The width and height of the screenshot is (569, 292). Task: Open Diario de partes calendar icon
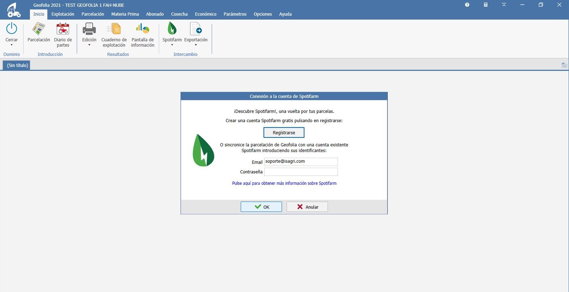tap(63, 28)
